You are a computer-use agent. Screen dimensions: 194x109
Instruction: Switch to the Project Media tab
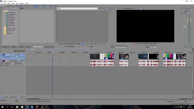6,47
